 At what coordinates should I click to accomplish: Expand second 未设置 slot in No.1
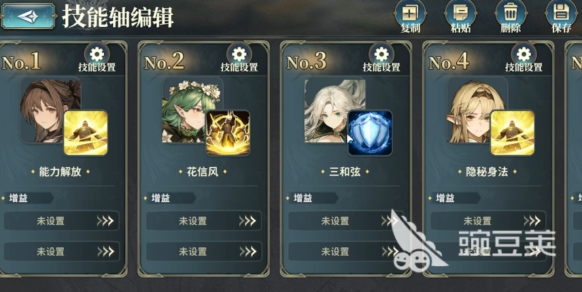(61, 252)
